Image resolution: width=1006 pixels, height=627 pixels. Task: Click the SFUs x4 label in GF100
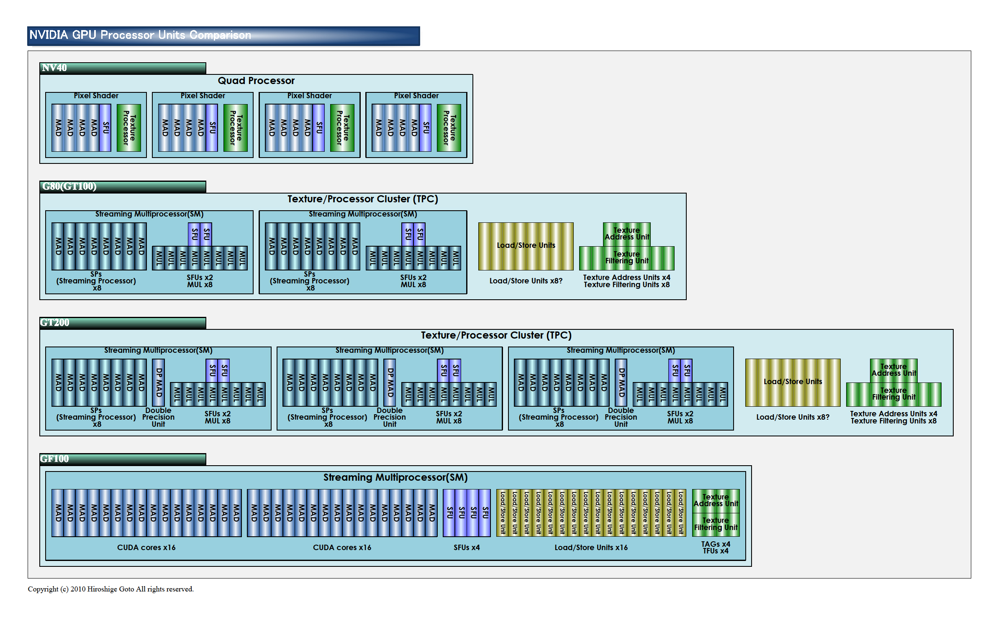(x=467, y=548)
